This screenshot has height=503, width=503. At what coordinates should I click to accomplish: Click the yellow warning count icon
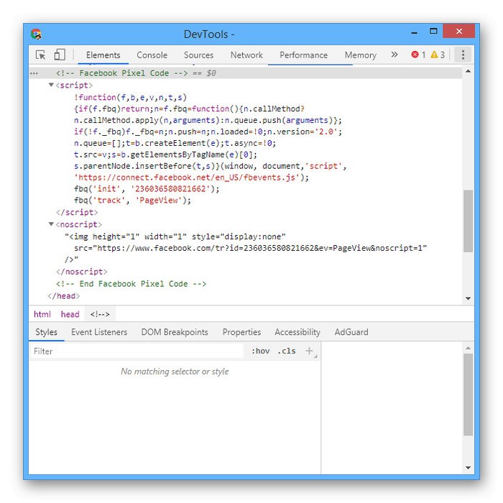pyautogui.click(x=434, y=55)
